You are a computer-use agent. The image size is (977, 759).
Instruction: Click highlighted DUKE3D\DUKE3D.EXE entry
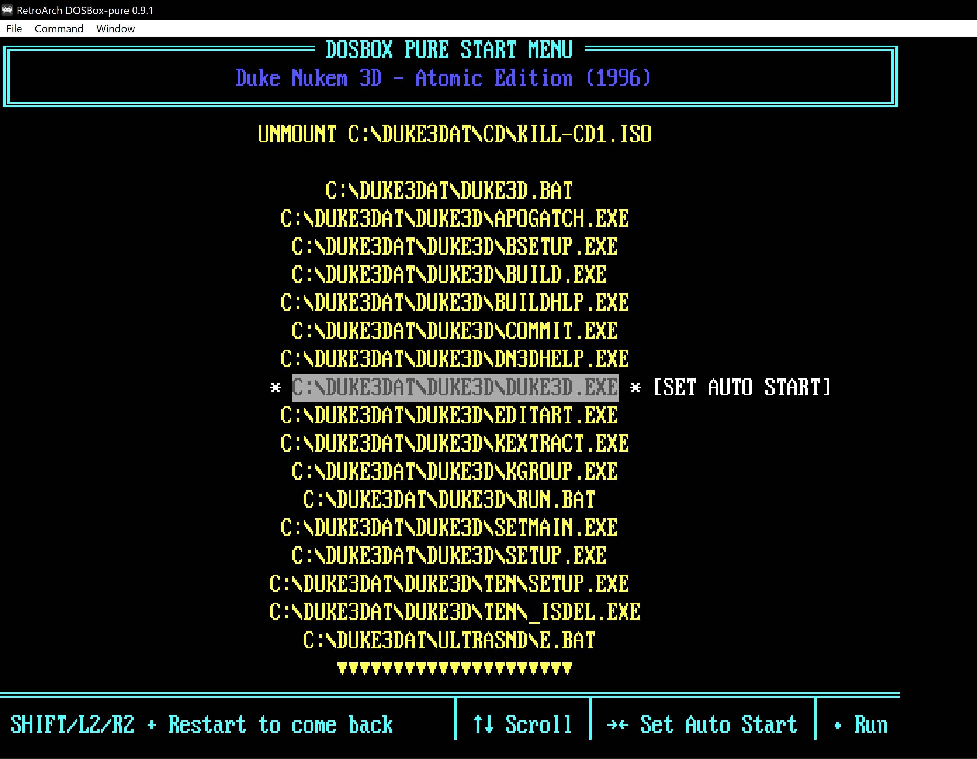click(x=455, y=388)
